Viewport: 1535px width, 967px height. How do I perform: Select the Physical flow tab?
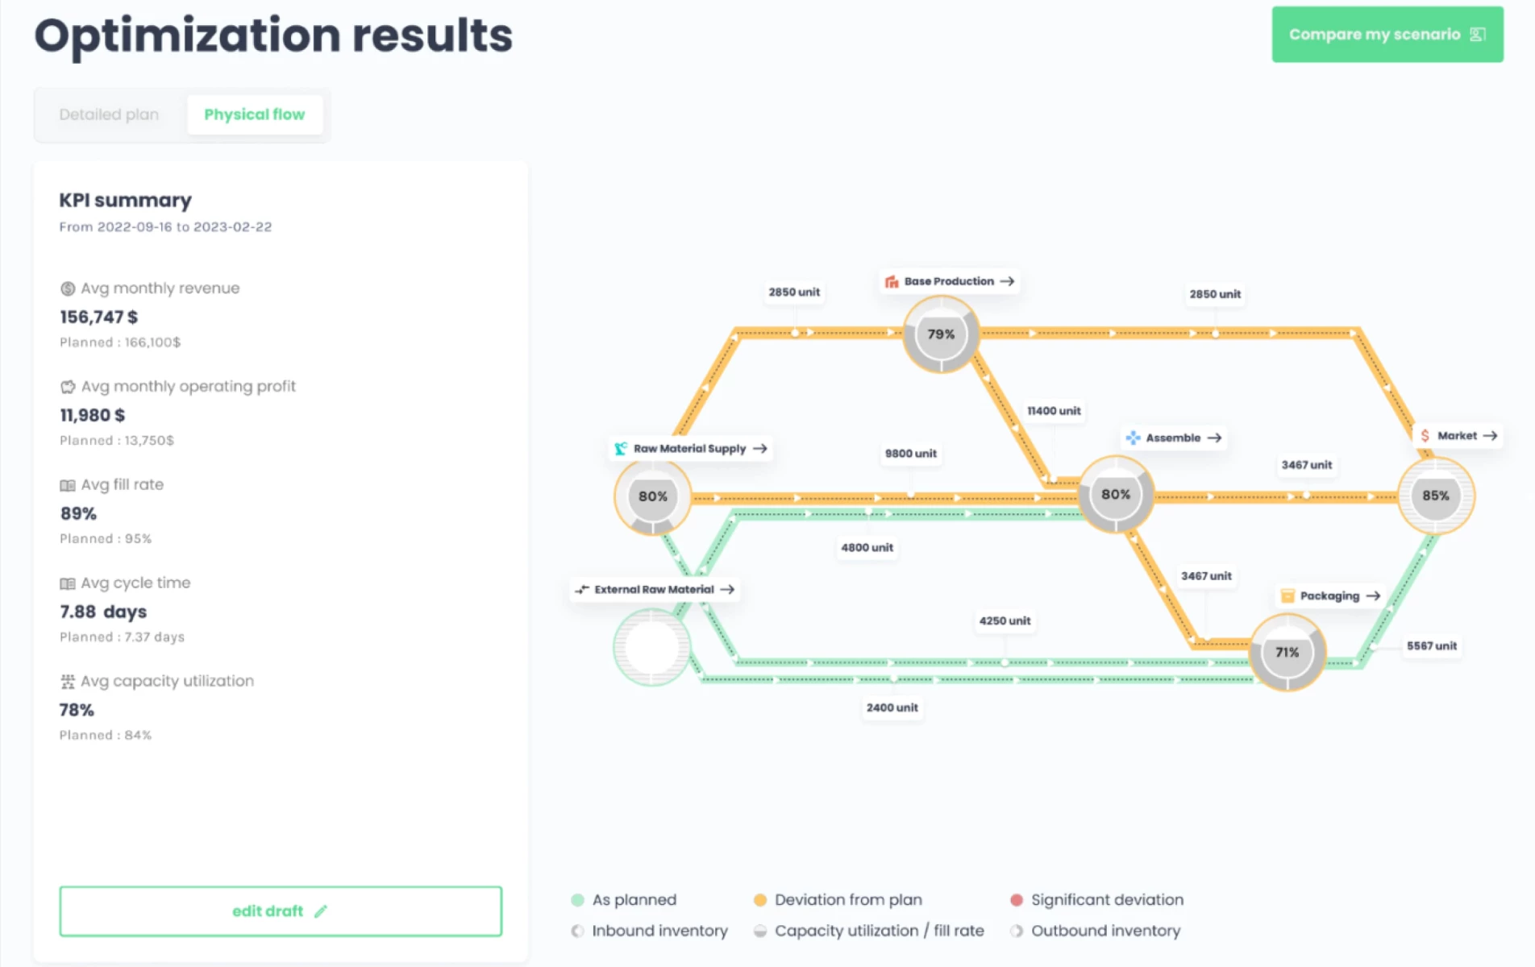point(254,114)
